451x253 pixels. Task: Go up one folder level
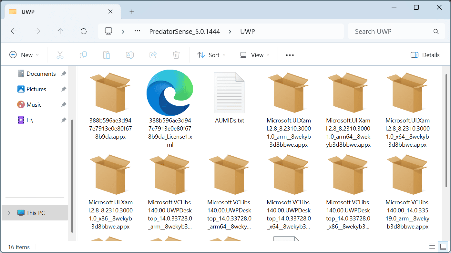tap(60, 31)
